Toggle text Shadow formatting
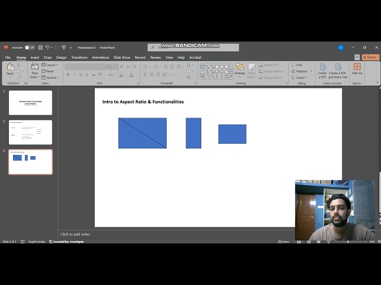The image size is (381, 285). [x=87, y=75]
